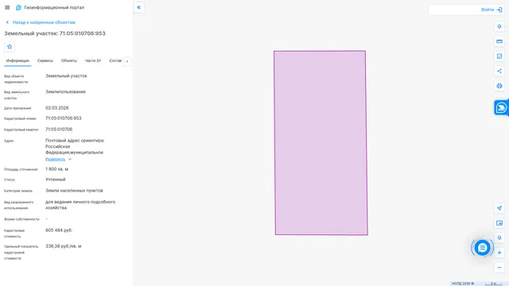This screenshot has width=509, height=286.
Task: Zoom in the map with plus
Action: pyautogui.click(x=499, y=253)
